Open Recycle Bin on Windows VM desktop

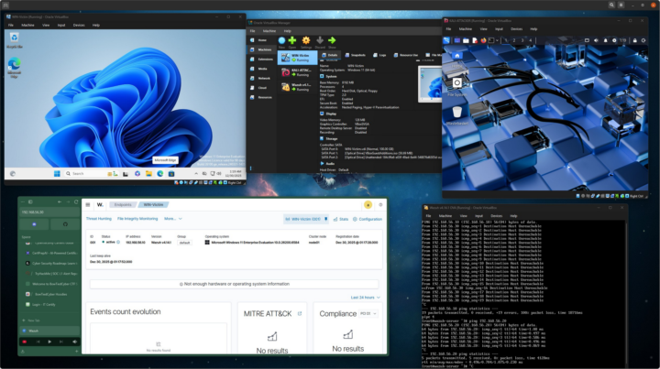(x=14, y=38)
